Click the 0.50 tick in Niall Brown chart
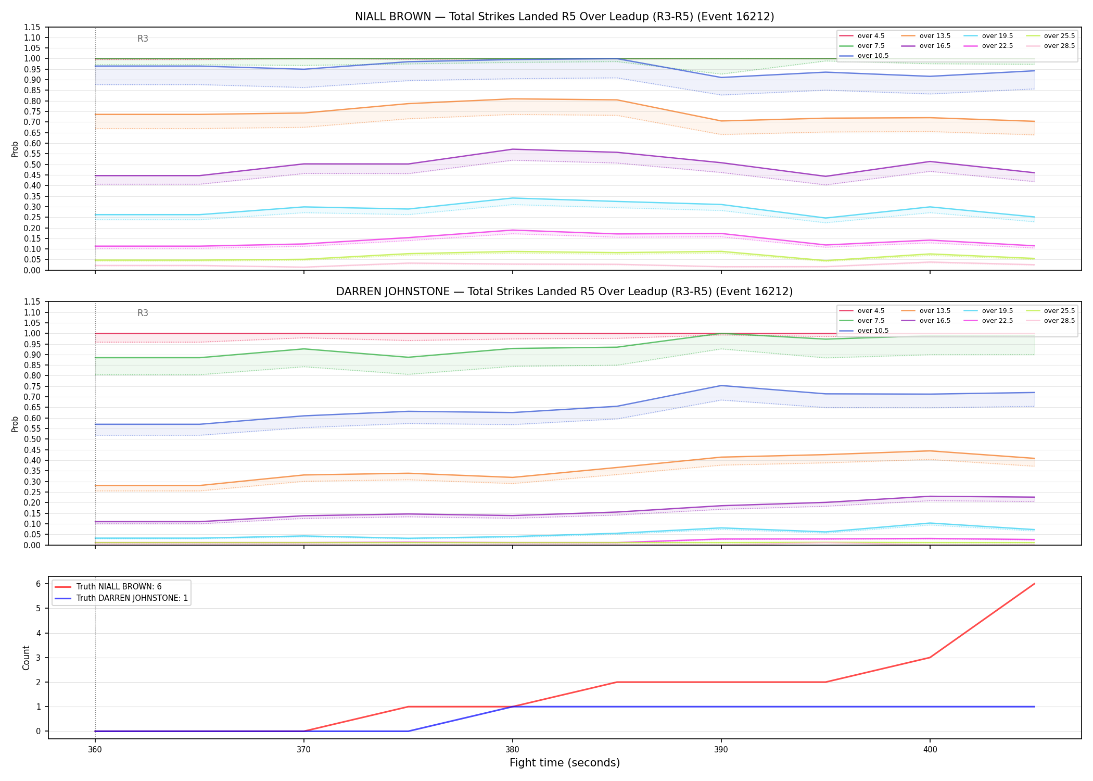The image size is (1093, 781). point(33,165)
